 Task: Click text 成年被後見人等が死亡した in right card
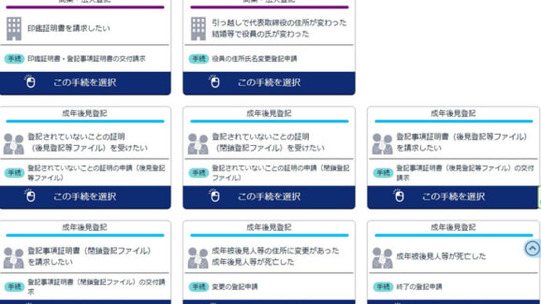coord(441,256)
